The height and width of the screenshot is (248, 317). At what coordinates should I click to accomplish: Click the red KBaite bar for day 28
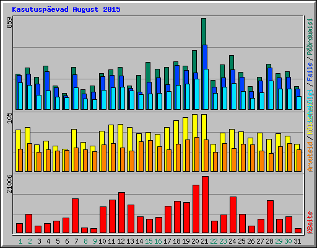coord(270,217)
